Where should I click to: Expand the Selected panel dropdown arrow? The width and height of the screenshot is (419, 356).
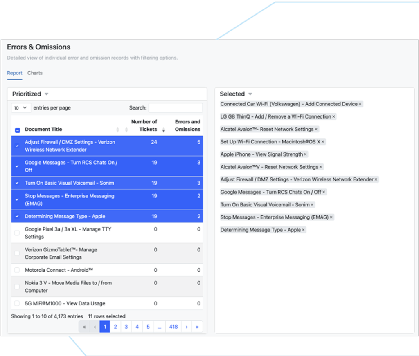pyautogui.click(x=250, y=94)
